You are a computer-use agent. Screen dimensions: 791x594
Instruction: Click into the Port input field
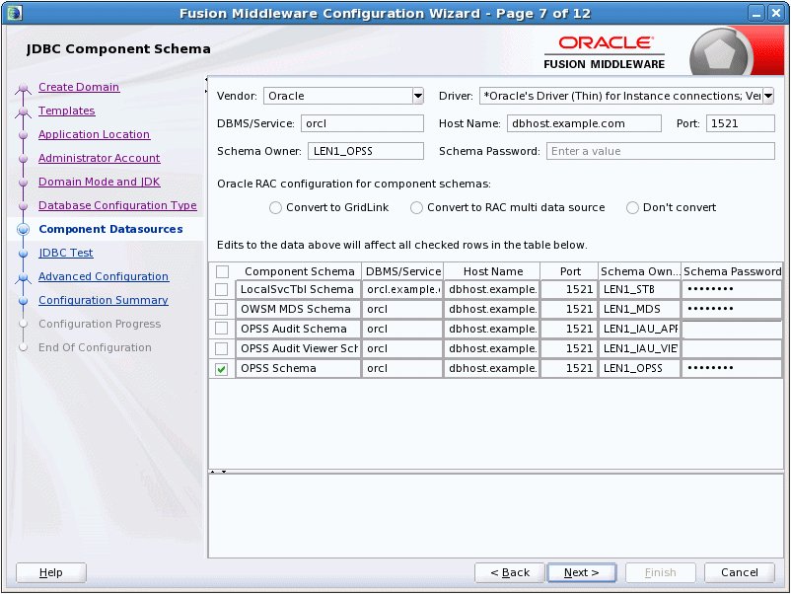tap(740, 123)
